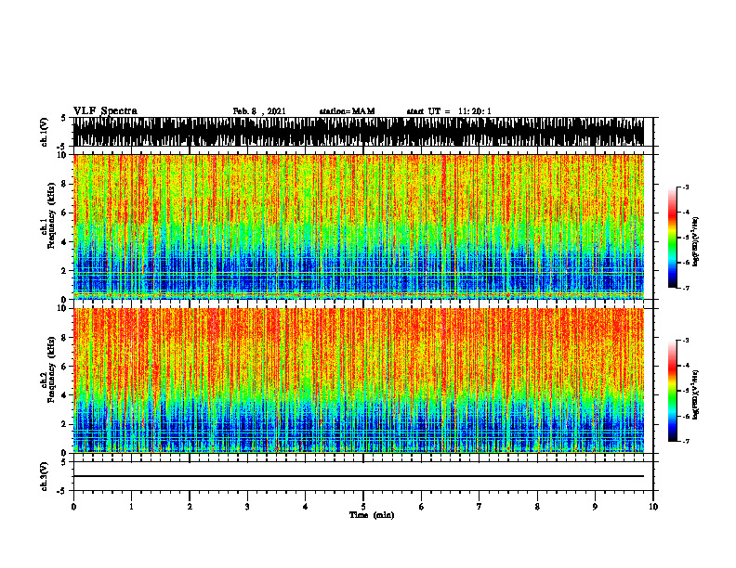
Task: Click the "-3" label on ch.2 colorbar
Action: pyautogui.click(x=686, y=341)
